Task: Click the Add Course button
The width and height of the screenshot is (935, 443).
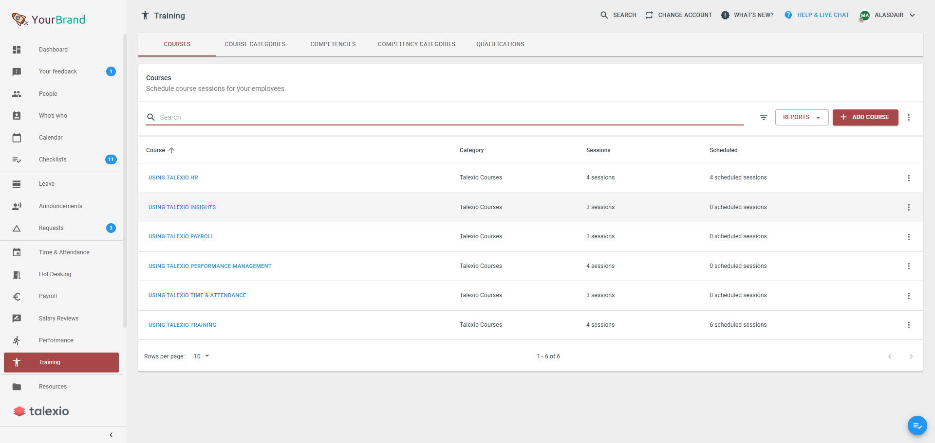Action: 865,117
